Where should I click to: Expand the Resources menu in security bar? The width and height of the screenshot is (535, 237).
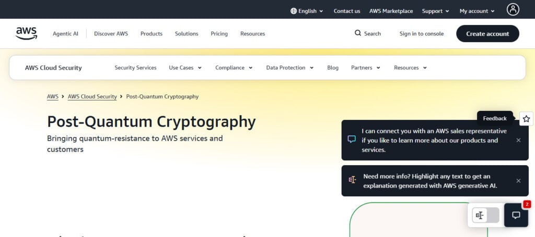click(410, 68)
